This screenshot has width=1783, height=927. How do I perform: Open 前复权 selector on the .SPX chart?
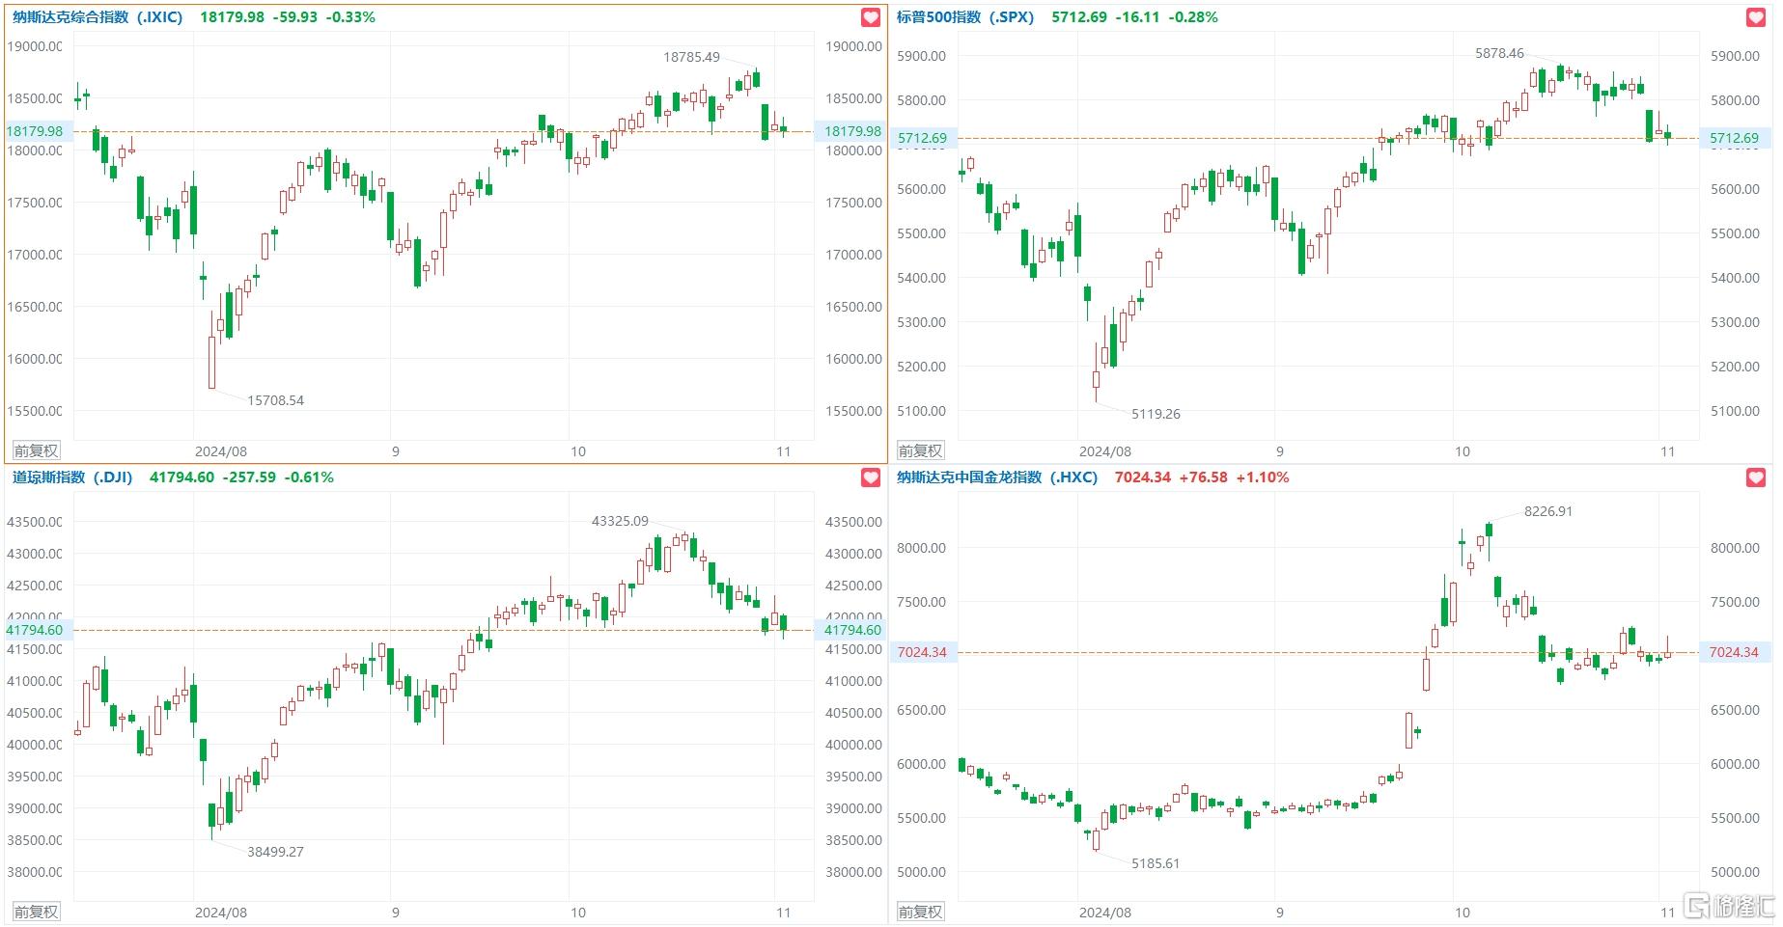pyautogui.click(x=920, y=450)
